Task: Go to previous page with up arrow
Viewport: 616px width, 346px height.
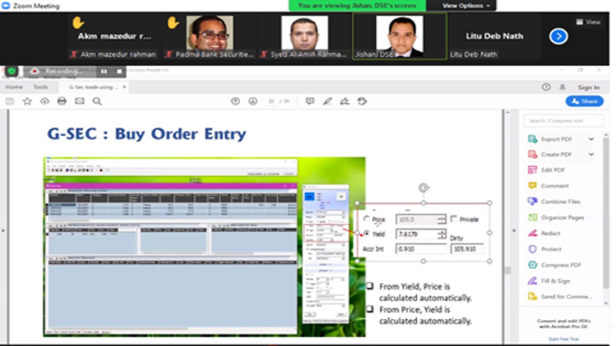Action: tap(236, 101)
